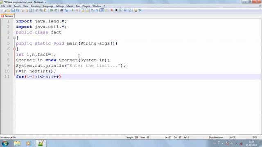Start macro recording with red dot
Screen dimensions: 262x147
point(112,10)
